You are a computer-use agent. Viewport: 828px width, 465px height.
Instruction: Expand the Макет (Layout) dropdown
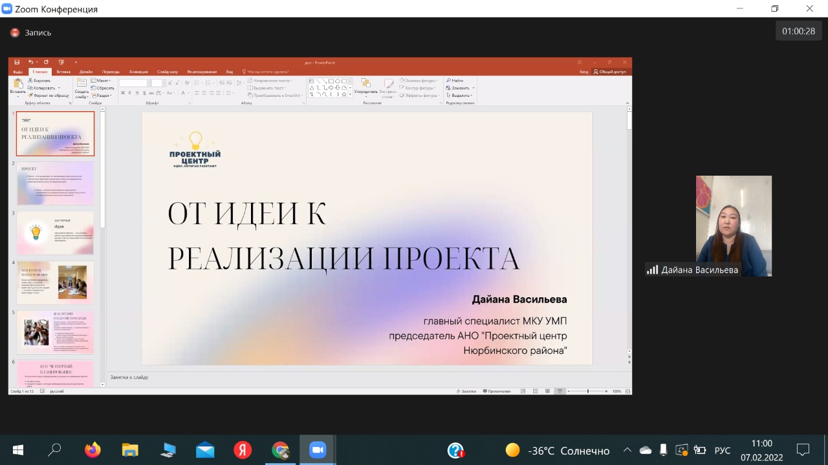pos(101,81)
